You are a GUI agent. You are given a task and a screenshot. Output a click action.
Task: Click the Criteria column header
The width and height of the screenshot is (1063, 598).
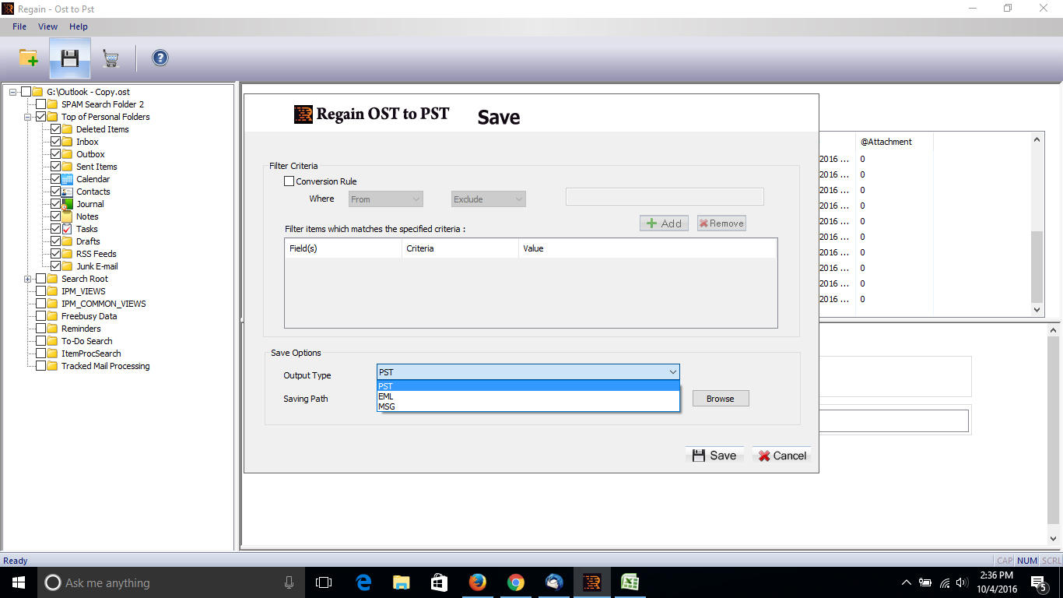(460, 248)
